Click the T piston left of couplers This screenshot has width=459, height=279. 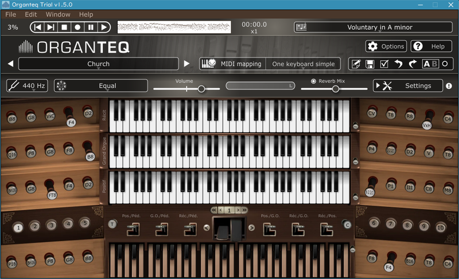[x=112, y=224]
